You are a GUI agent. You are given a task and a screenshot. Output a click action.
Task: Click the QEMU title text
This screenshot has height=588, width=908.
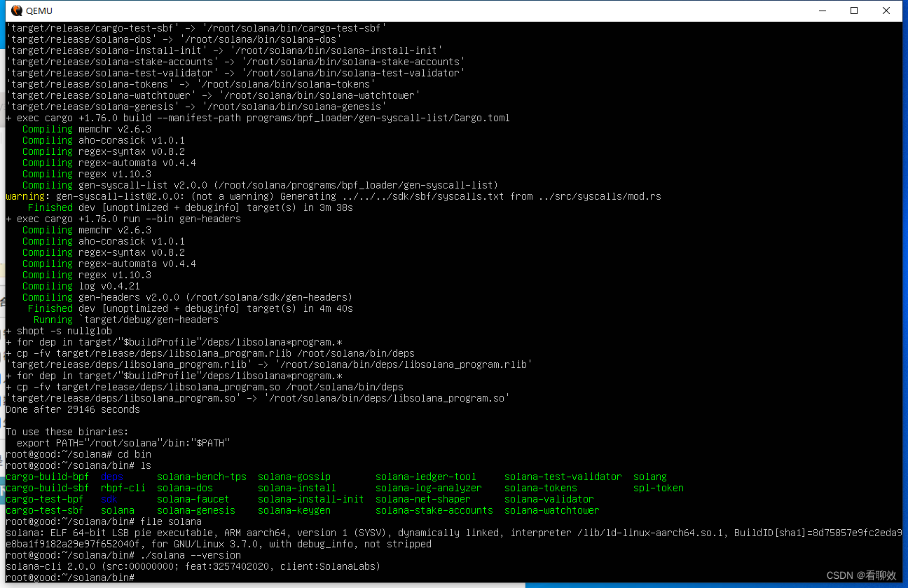coord(39,11)
